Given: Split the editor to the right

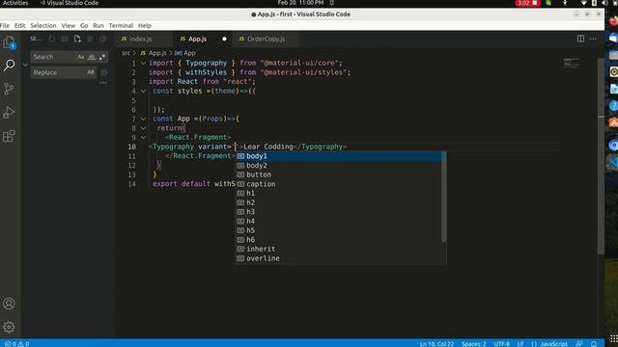Looking at the screenshot, I should pyautogui.click(x=580, y=39).
